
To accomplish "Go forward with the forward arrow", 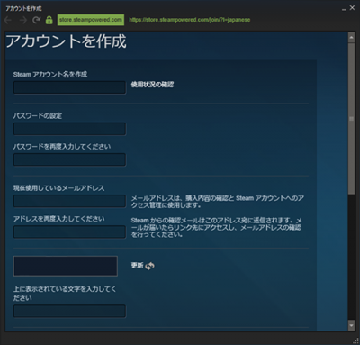I will (22, 20).
